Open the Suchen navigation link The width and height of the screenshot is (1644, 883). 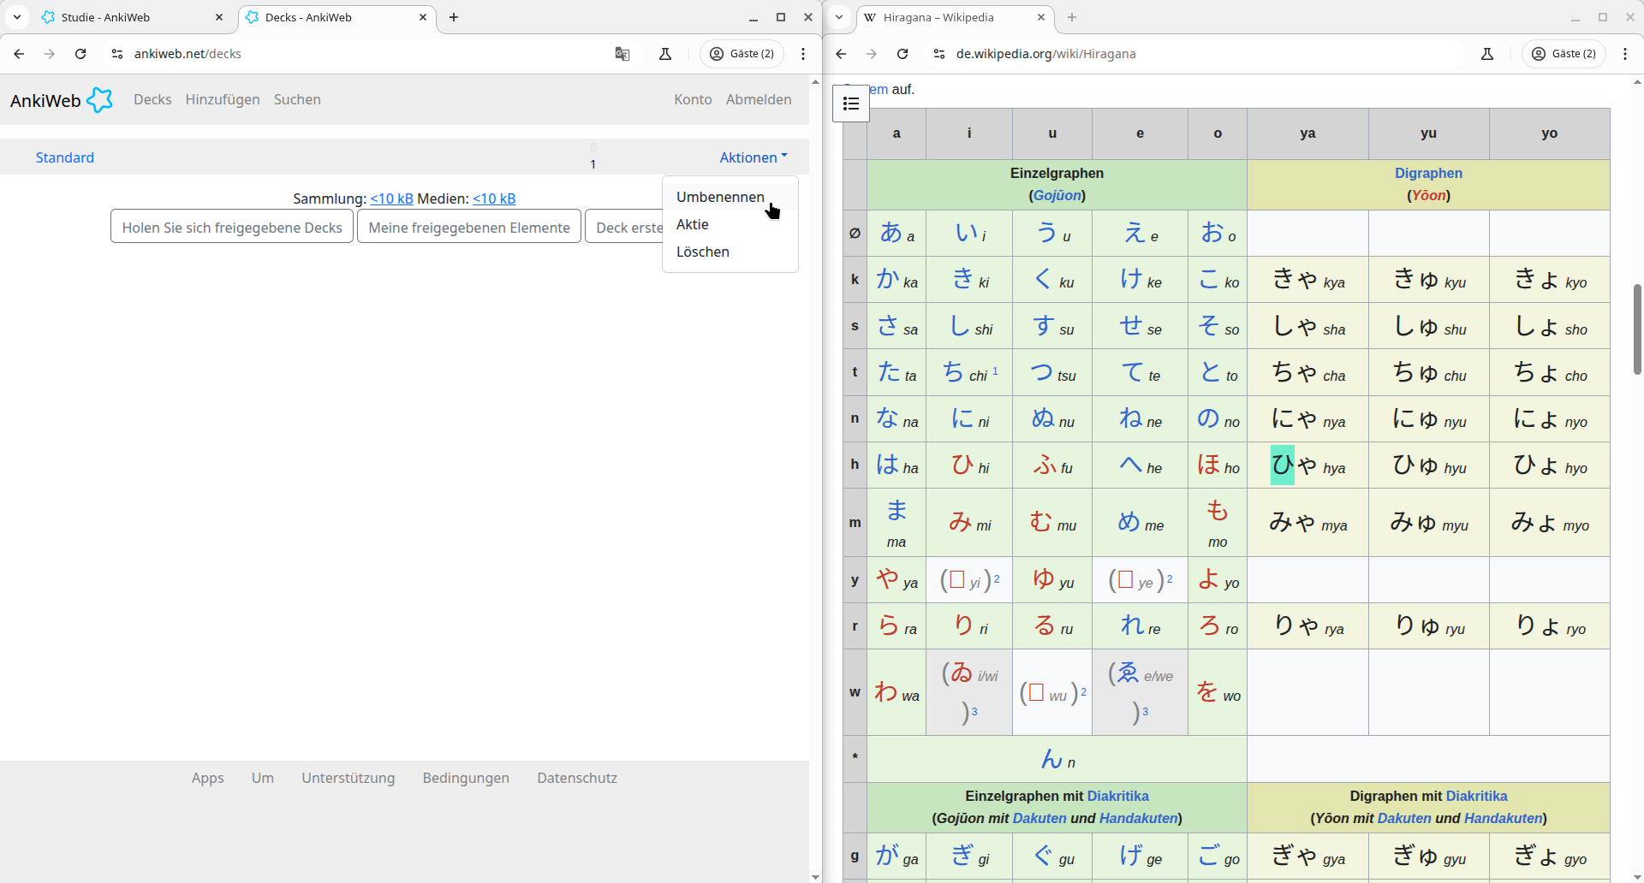[297, 99]
